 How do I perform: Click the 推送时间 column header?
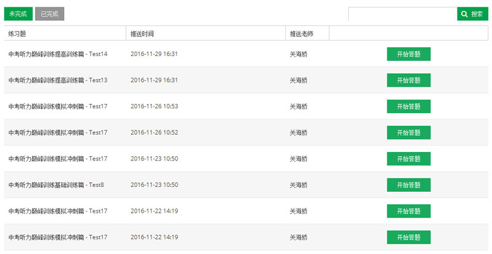pyautogui.click(x=142, y=33)
